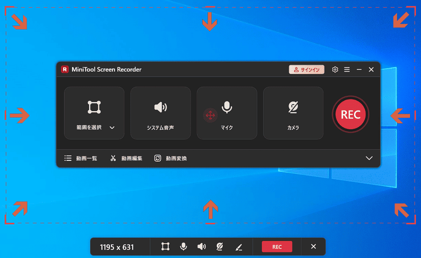
Task: Open the 動画一覧 video list panel
Action: click(81, 158)
